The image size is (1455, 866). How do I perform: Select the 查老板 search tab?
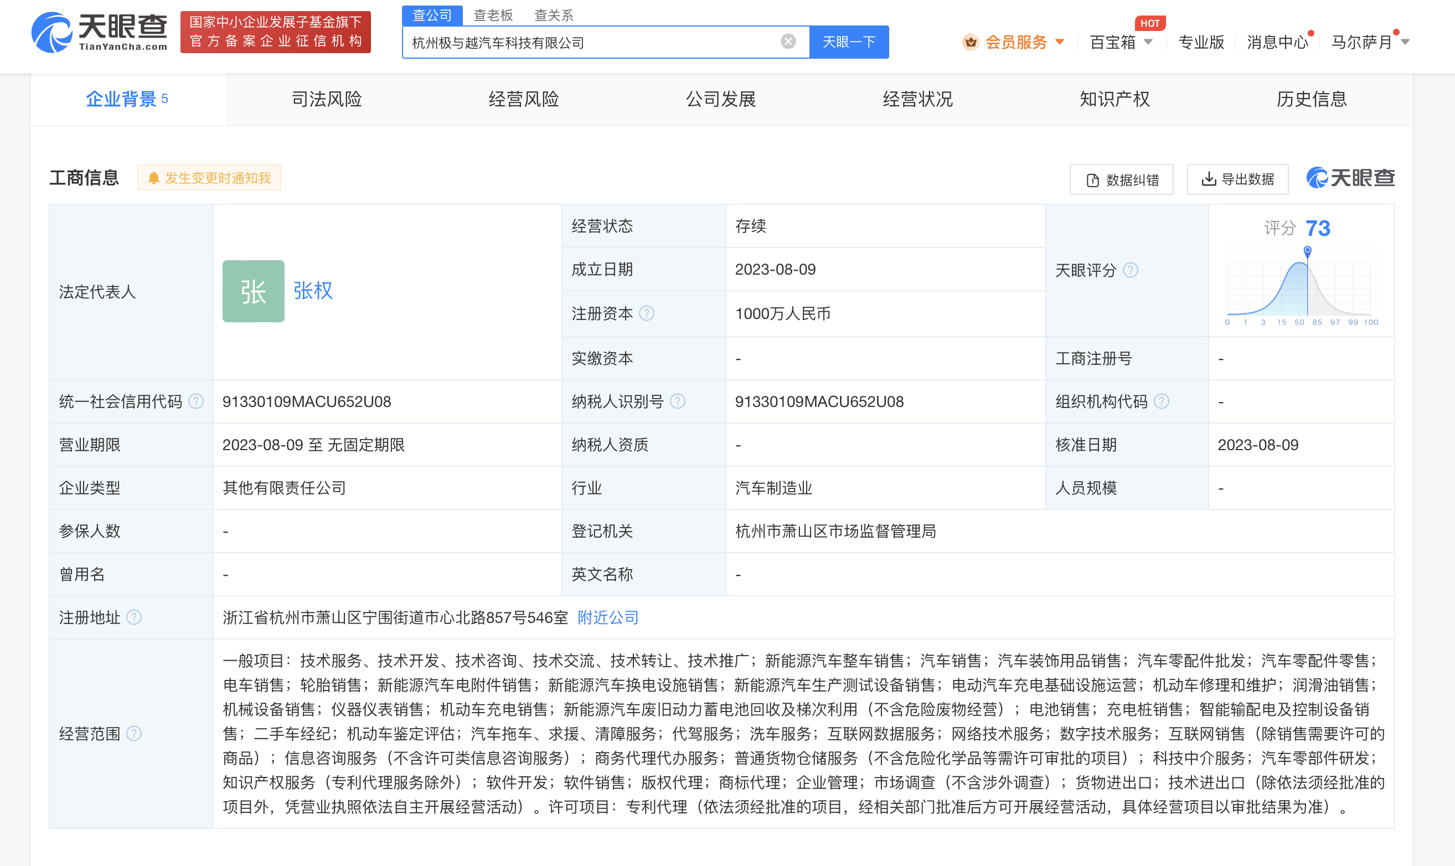(x=493, y=15)
